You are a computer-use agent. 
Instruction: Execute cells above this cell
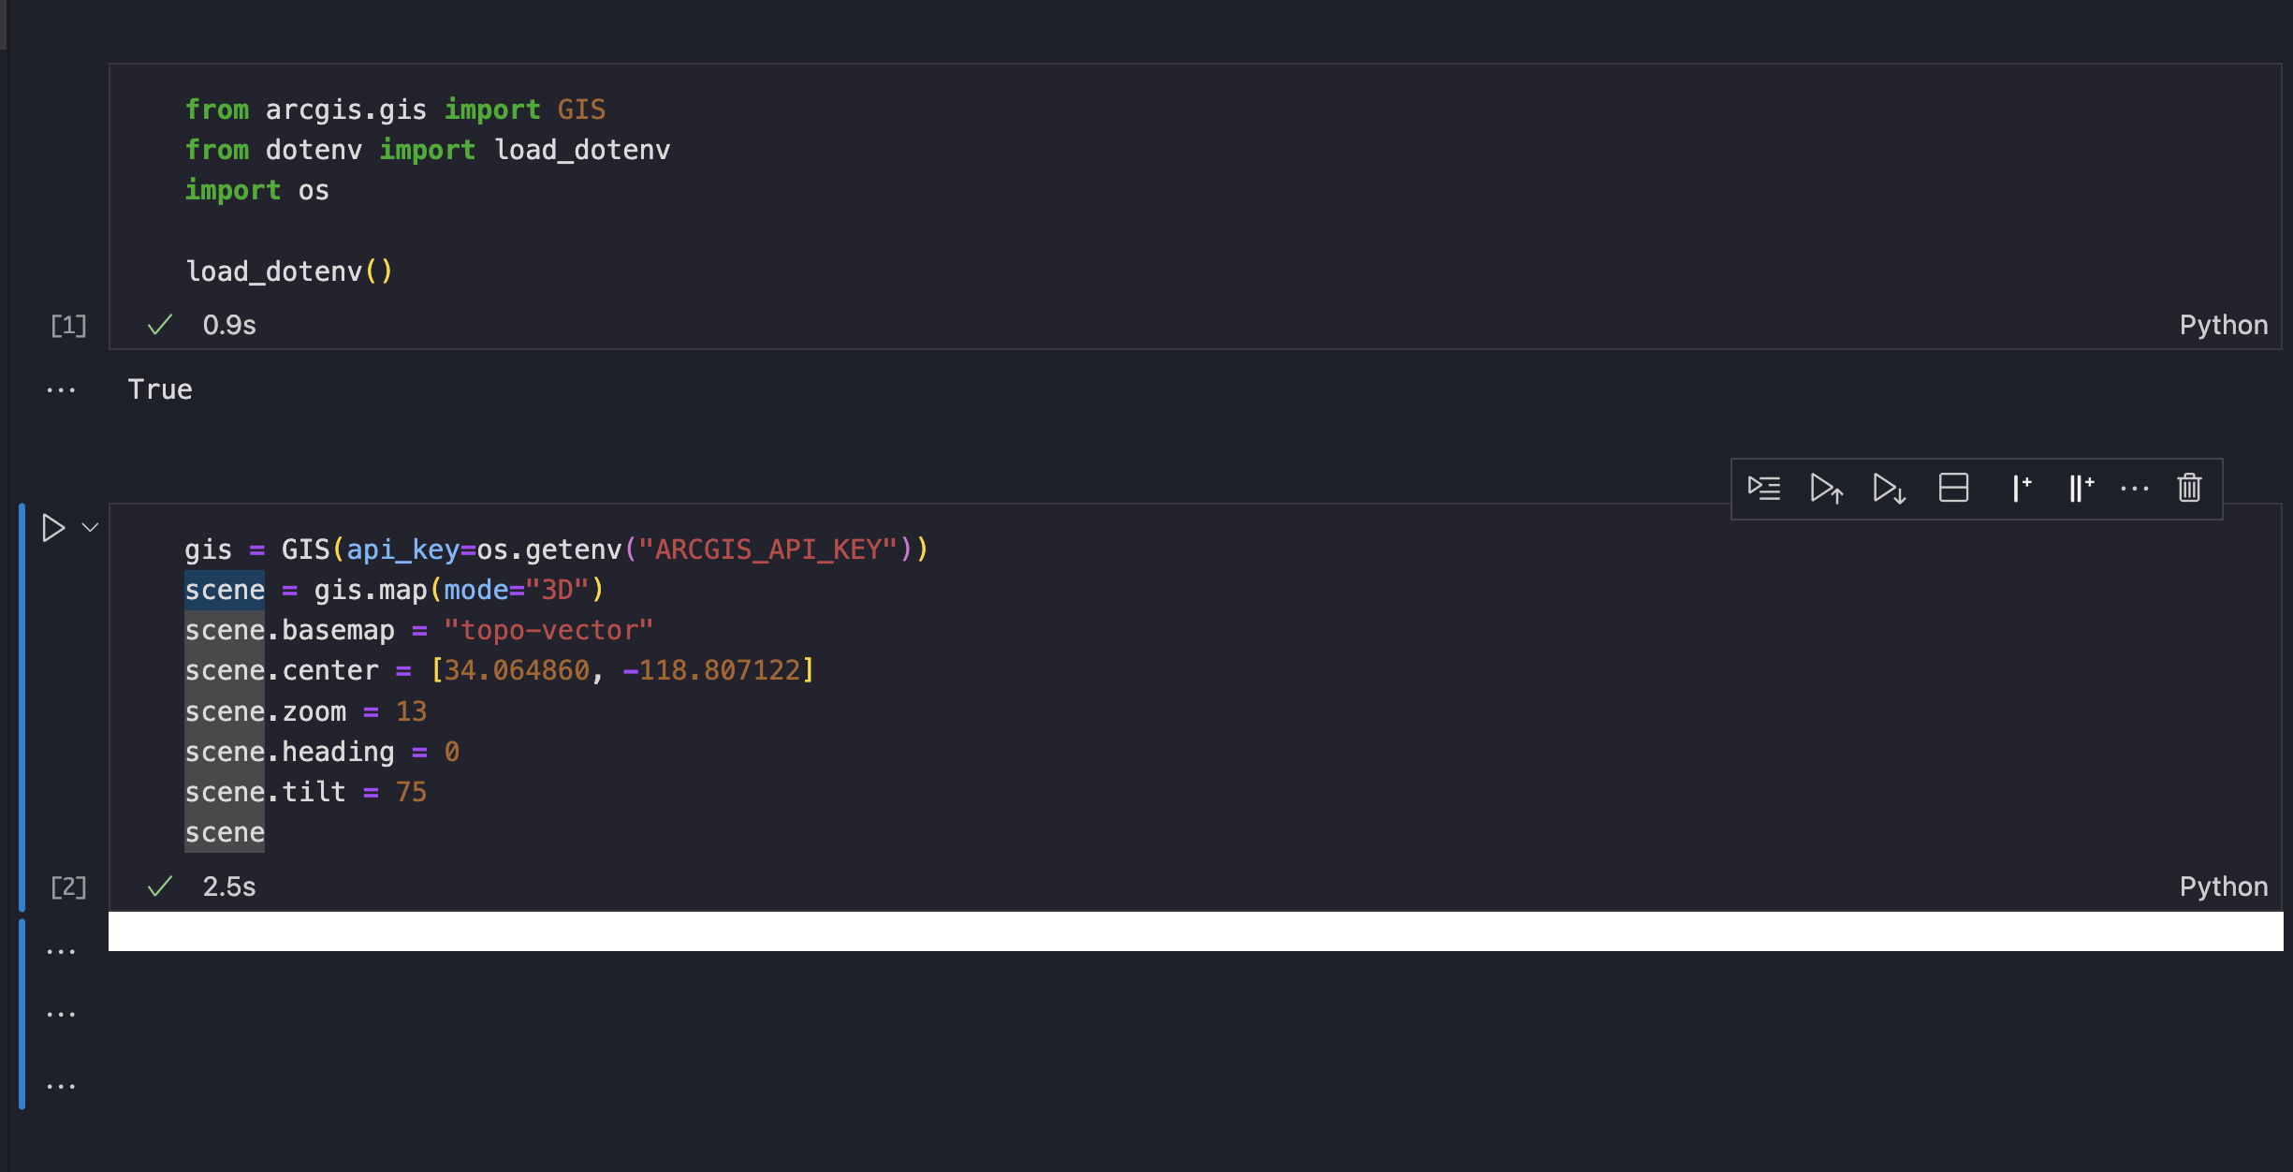(1827, 488)
